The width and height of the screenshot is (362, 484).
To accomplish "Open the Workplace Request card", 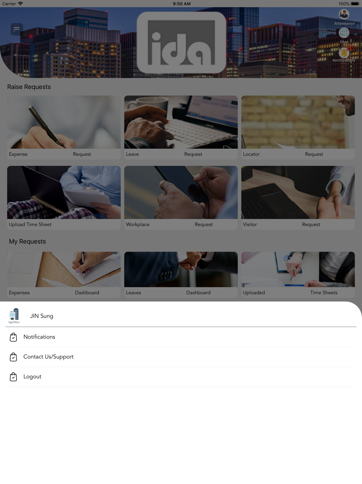I will pyautogui.click(x=181, y=198).
